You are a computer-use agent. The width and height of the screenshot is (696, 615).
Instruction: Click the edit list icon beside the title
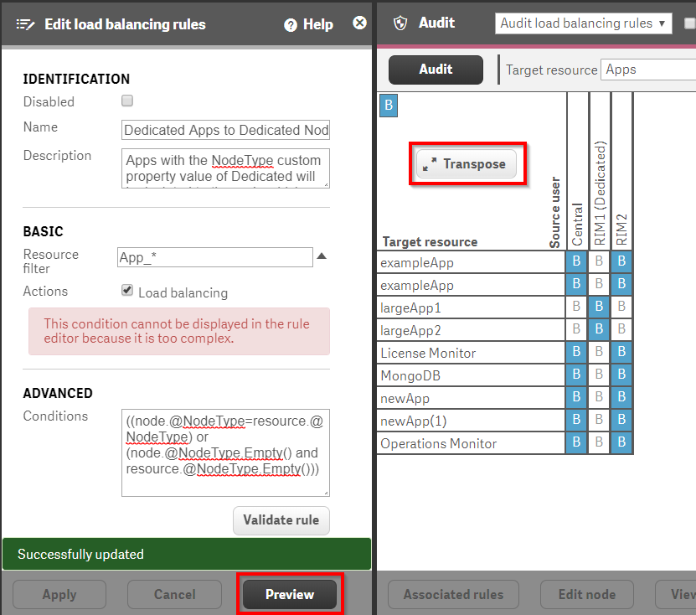(x=25, y=24)
